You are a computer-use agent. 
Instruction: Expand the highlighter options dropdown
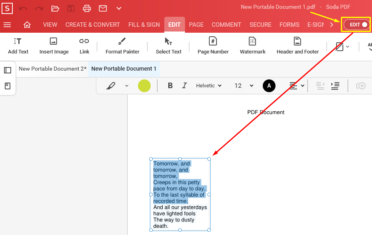(127, 86)
